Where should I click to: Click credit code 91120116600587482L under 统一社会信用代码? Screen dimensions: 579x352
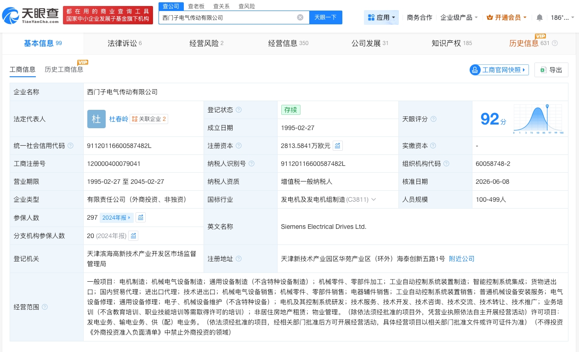click(119, 146)
